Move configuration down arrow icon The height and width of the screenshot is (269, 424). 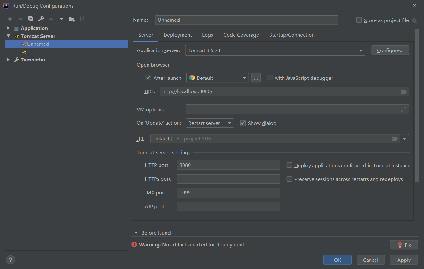pos(61,19)
